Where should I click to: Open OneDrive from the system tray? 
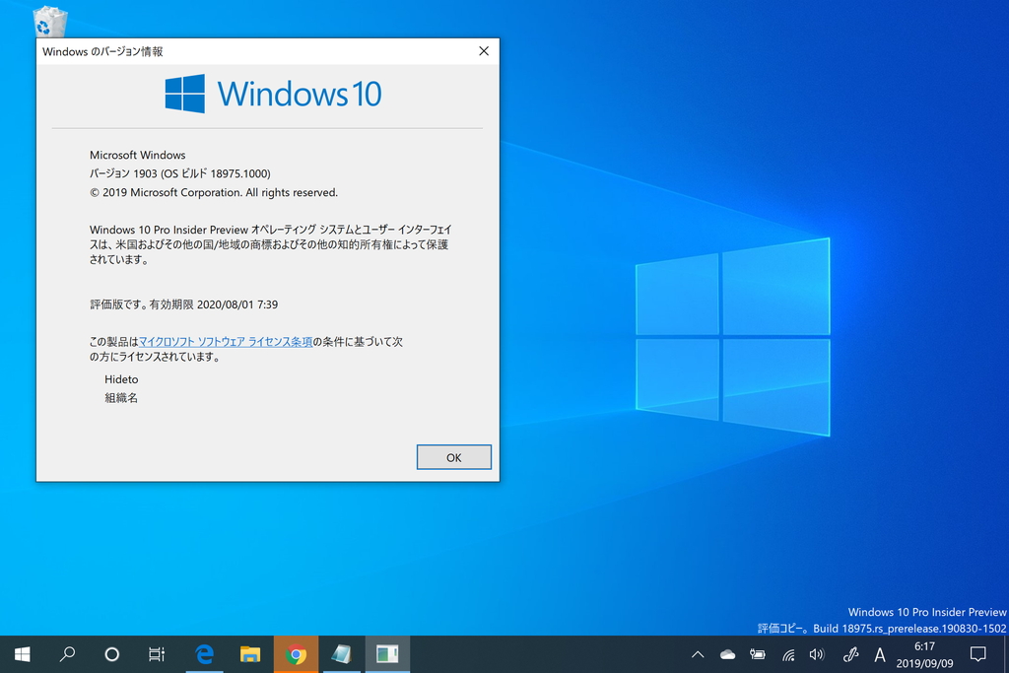click(x=726, y=653)
